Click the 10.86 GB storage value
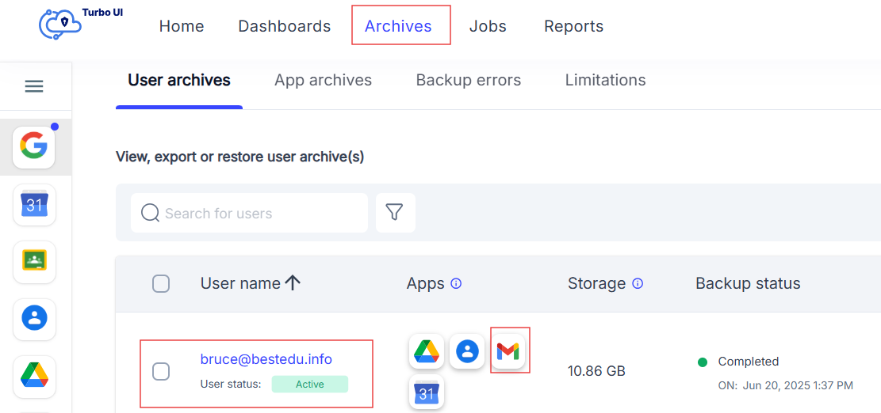Image resolution: width=881 pixels, height=413 pixels. [596, 371]
